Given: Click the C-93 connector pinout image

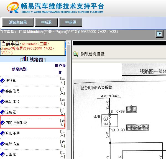Looking at the screenshot, I should point(137,128).
